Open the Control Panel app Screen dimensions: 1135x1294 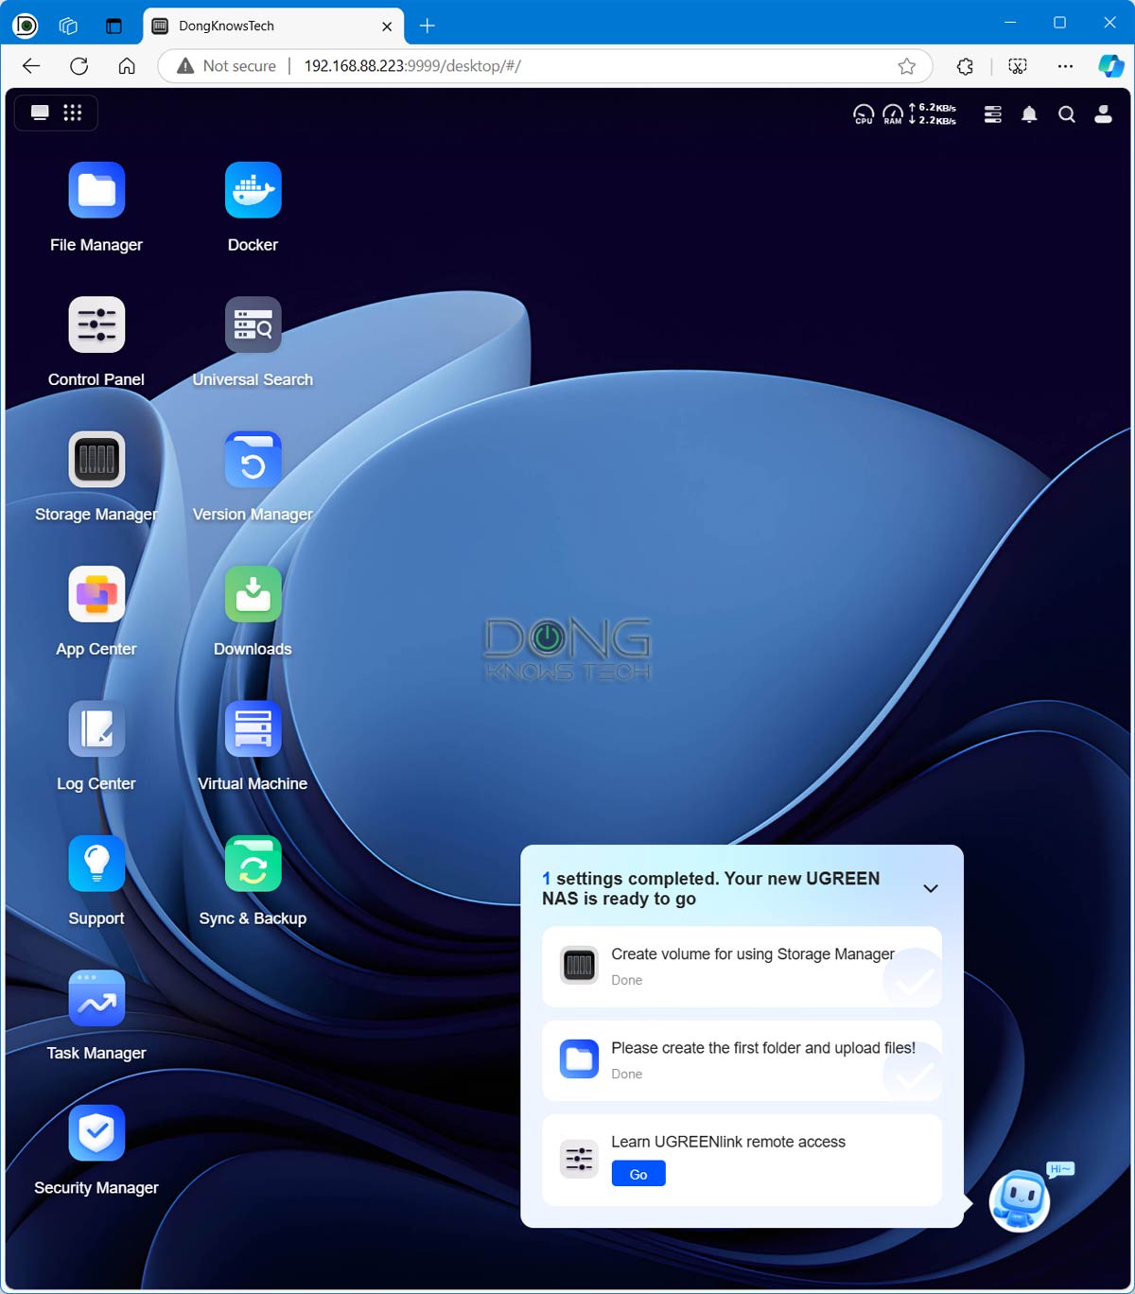pyautogui.click(x=96, y=324)
